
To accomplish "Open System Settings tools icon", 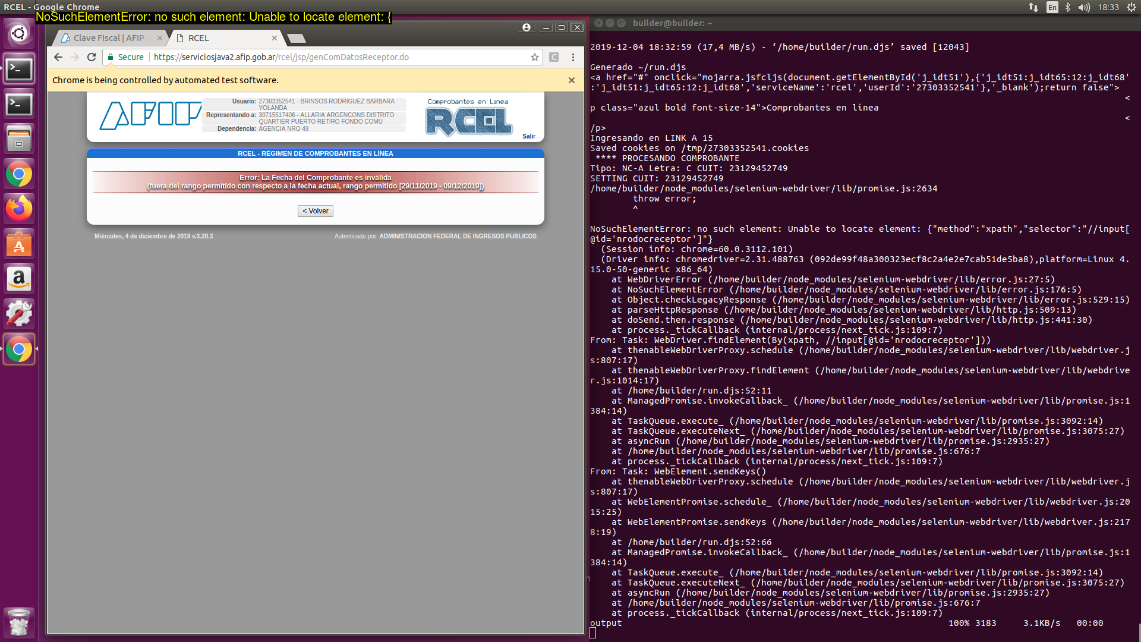I will 19,314.
